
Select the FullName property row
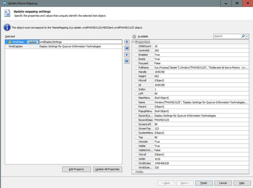143,67
